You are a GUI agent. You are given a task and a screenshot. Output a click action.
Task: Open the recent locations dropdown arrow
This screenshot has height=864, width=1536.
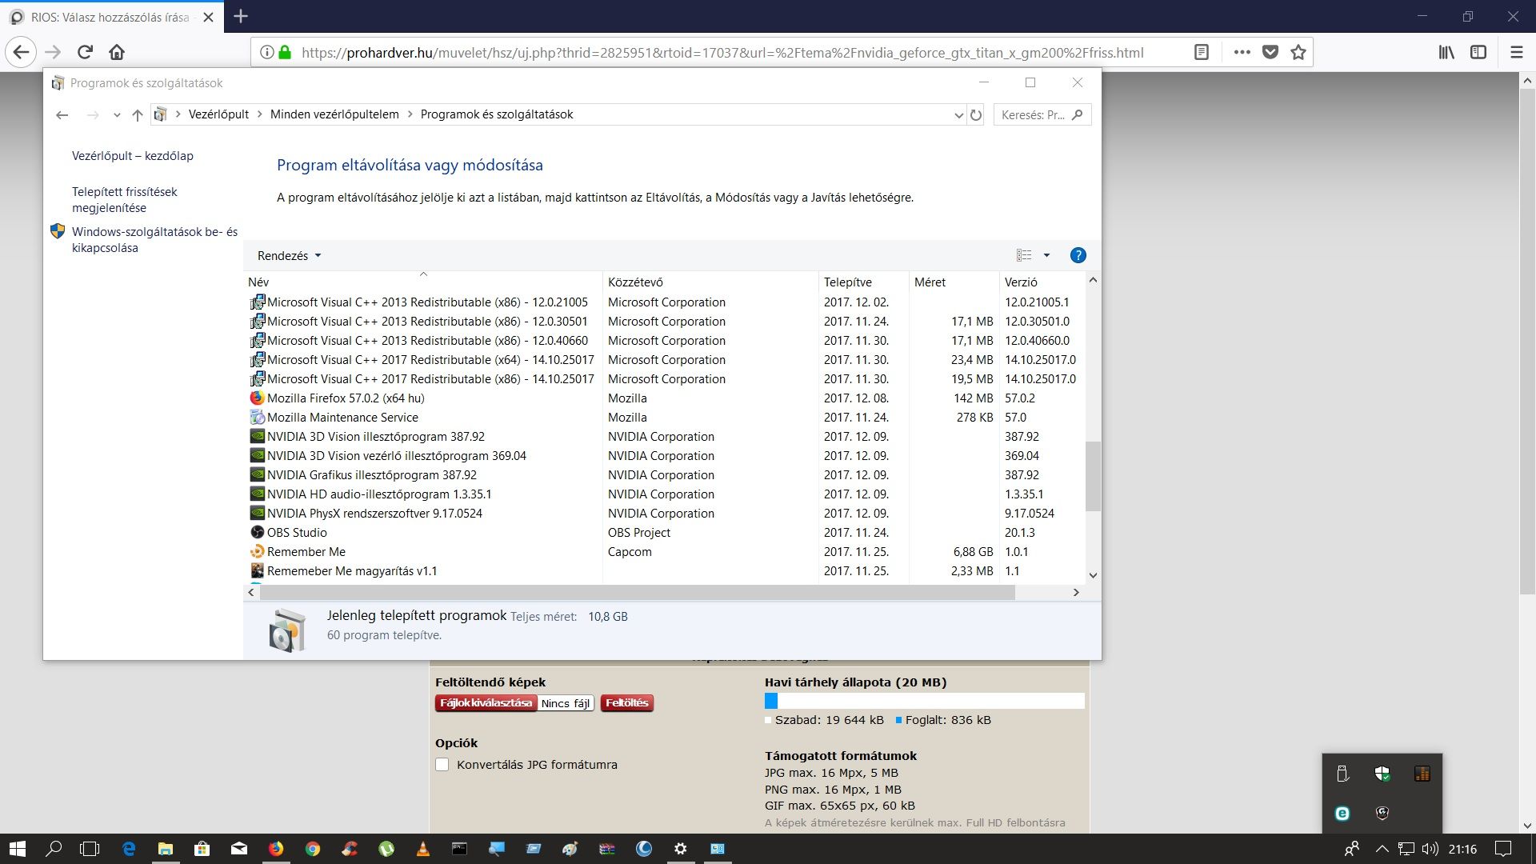117,115
